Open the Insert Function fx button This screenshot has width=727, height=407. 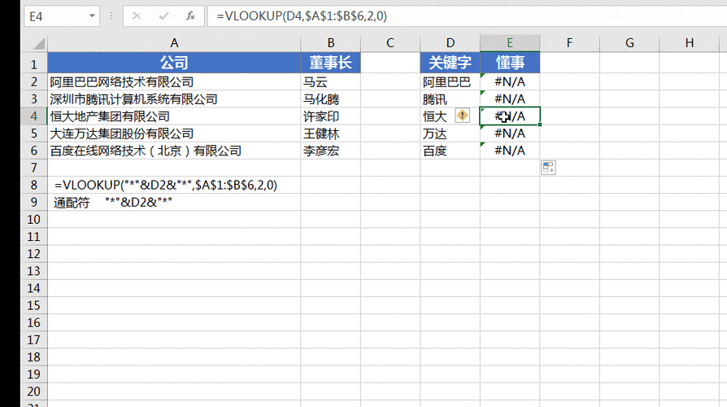tap(190, 16)
